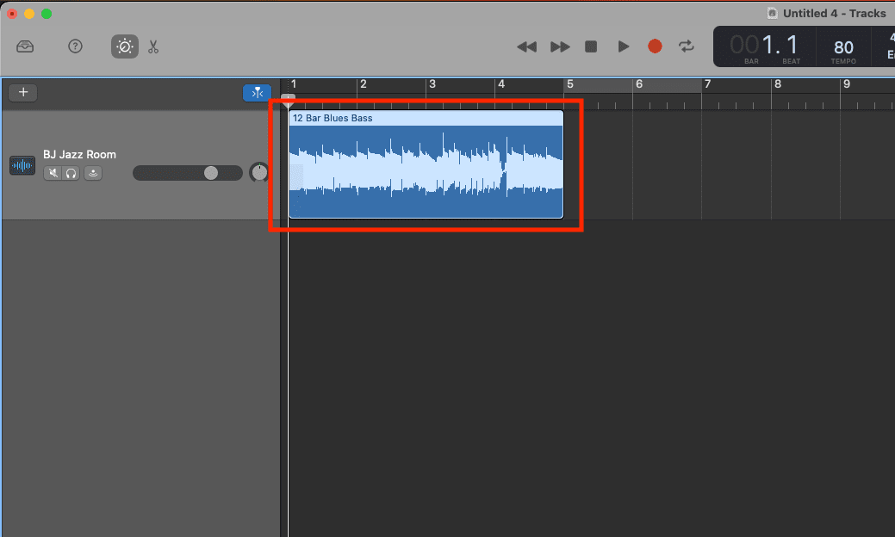Click the tempo value 80

843,47
